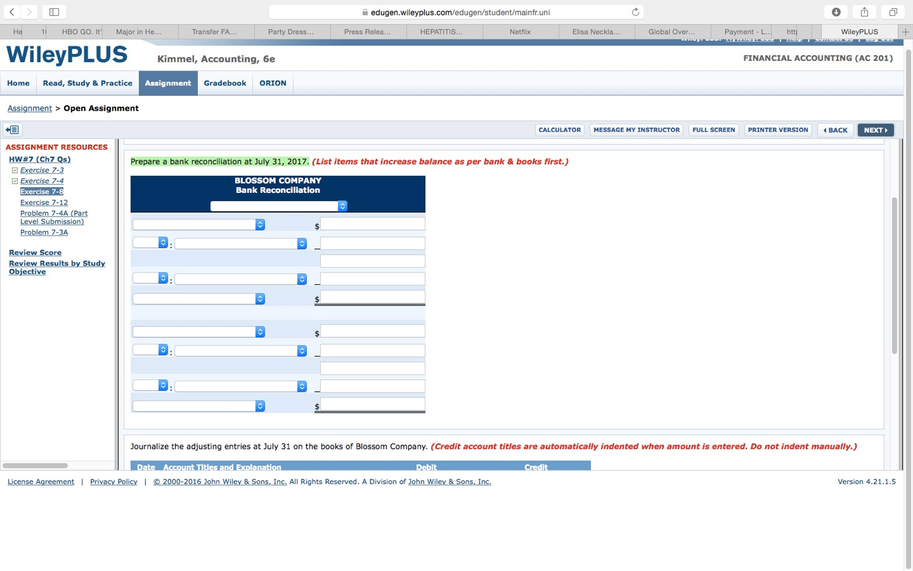Click the browser forward arrow
The height and width of the screenshot is (571, 913).
click(x=29, y=12)
